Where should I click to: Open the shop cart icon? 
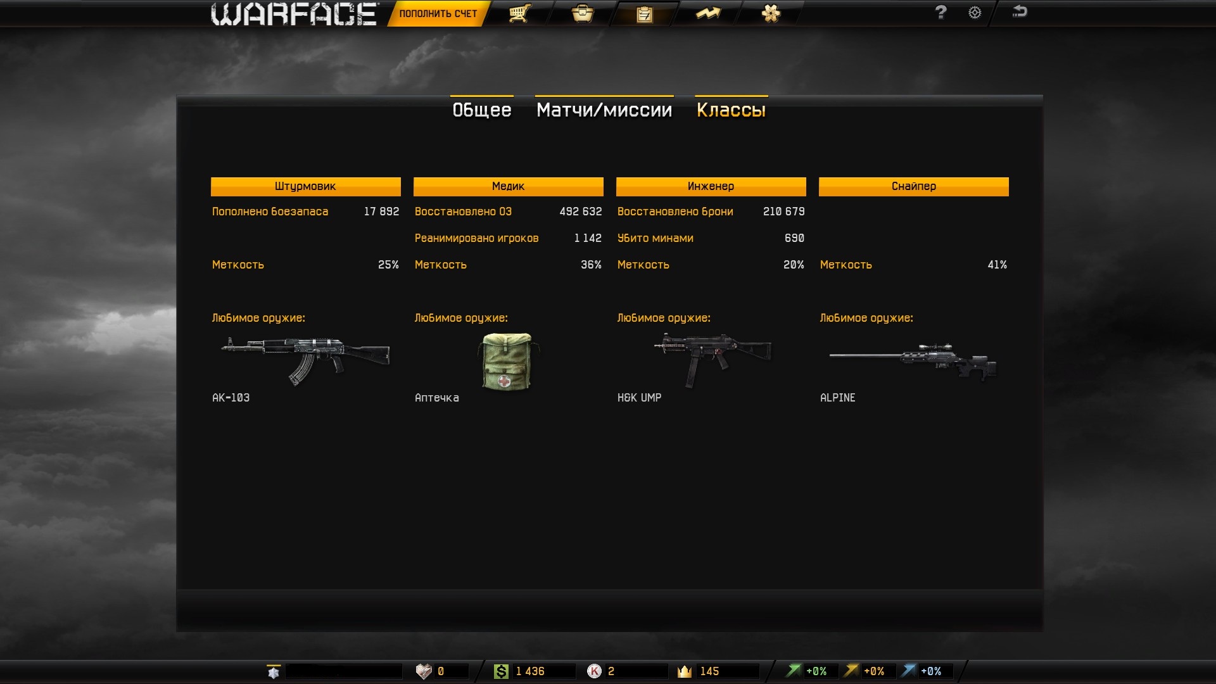(519, 13)
